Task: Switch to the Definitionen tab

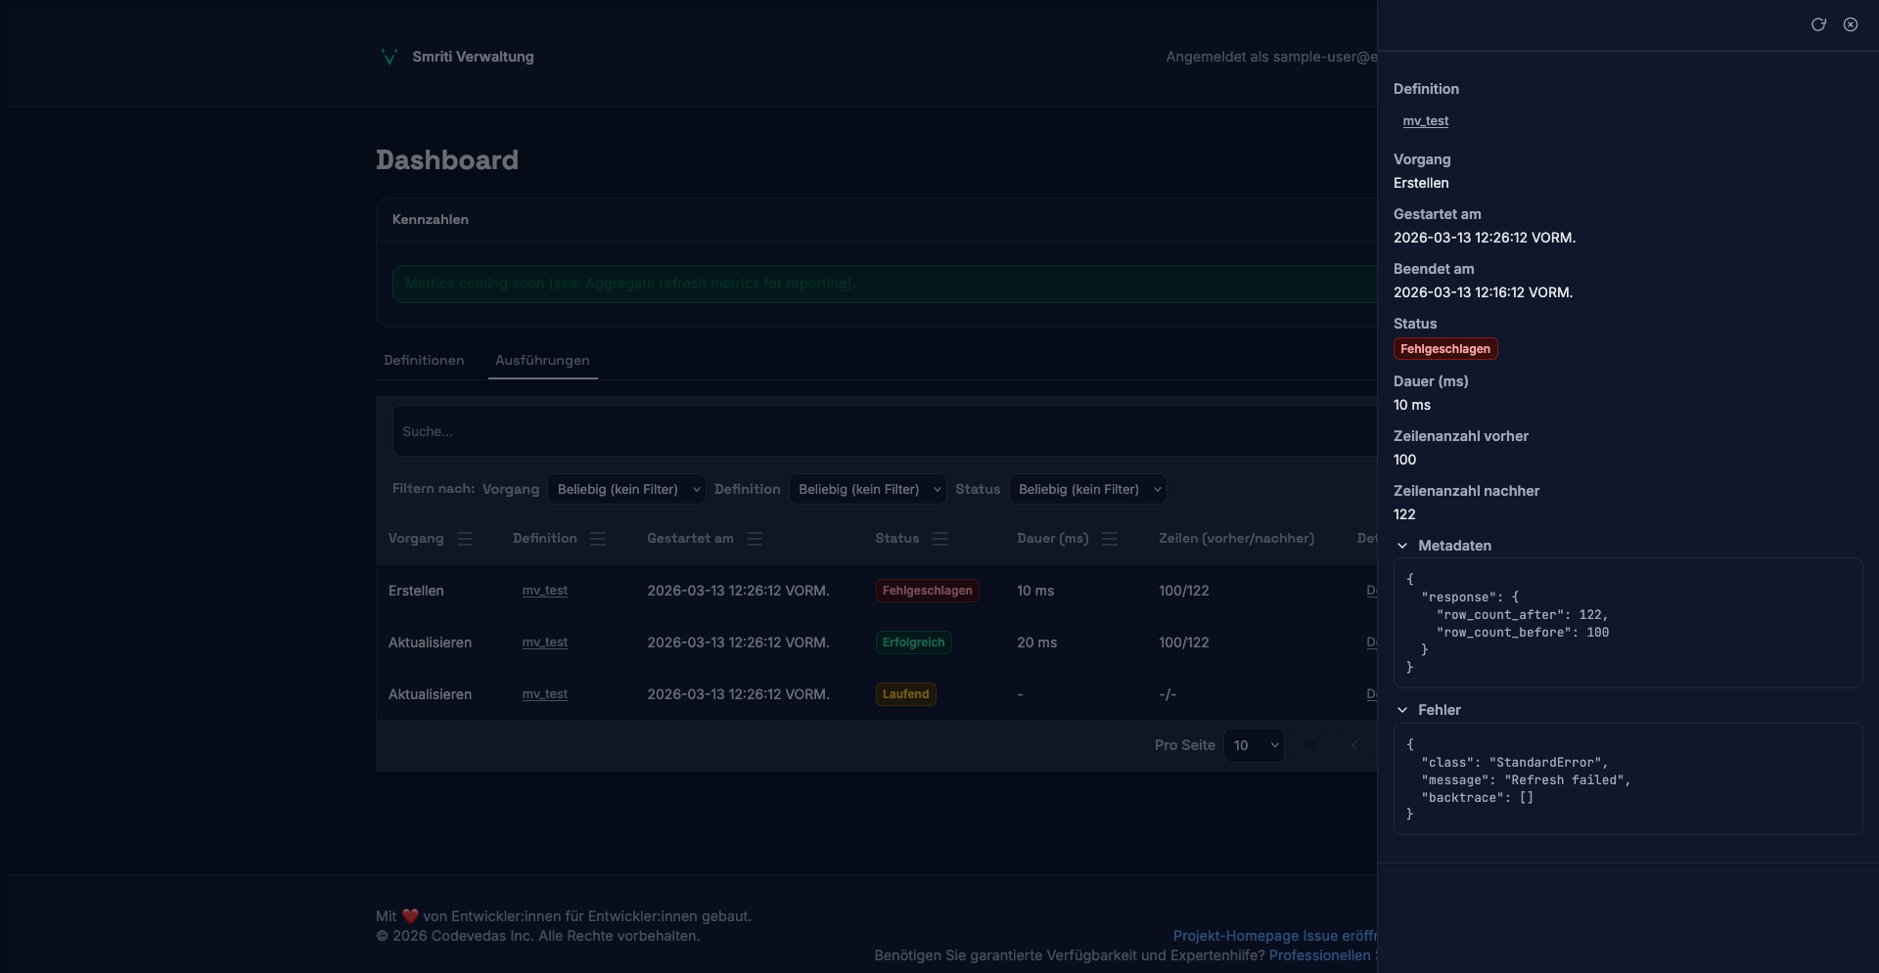Action: [424, 360]
